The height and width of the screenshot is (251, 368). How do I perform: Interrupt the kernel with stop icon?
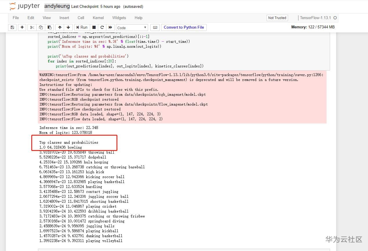pyautogui.click(x=94, y=27)
